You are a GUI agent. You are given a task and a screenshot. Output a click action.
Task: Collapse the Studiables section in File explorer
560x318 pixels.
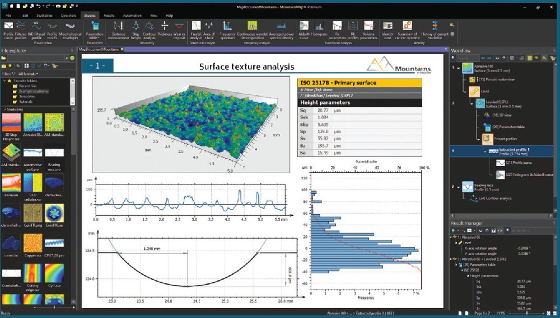tap(4, 109)
